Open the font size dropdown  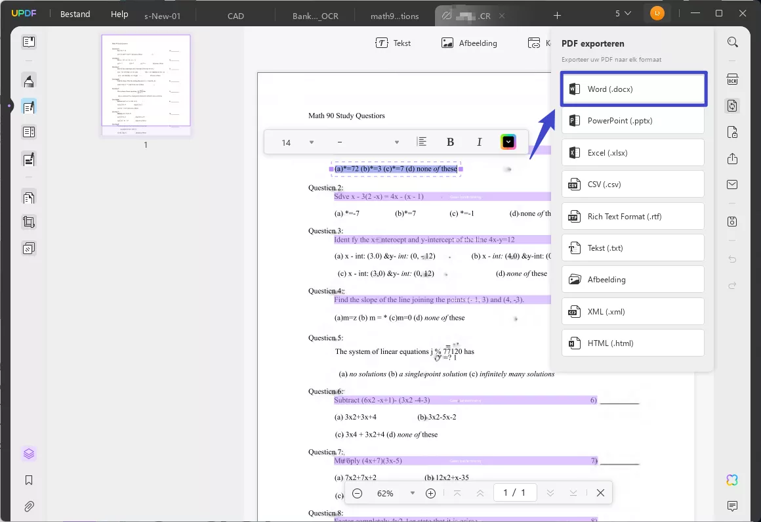tap(311, 142)
